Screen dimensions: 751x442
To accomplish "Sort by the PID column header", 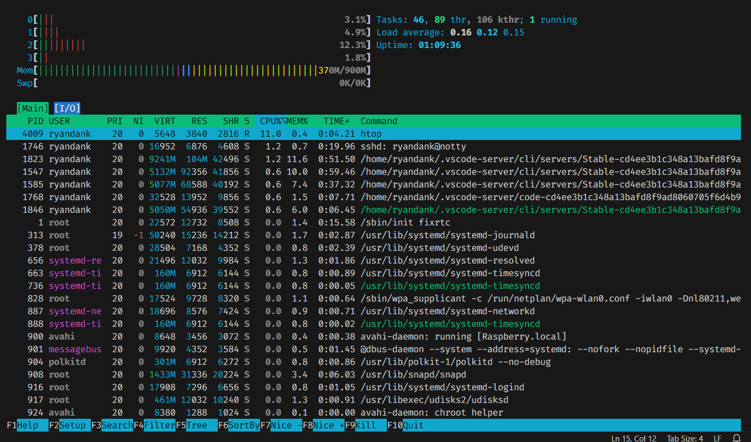I will point(35,121).
